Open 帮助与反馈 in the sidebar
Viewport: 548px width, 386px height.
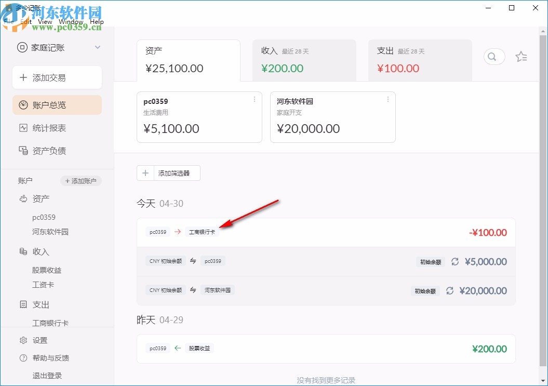click(x=51, y=357)
